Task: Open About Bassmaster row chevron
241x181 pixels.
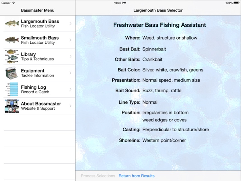Action: click(70, 106)
